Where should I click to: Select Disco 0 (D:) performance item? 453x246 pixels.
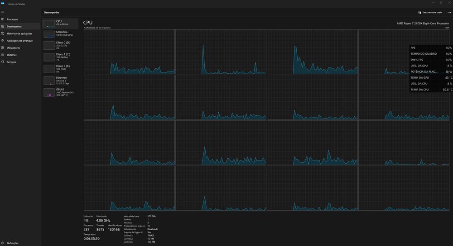tap(60, 45)
